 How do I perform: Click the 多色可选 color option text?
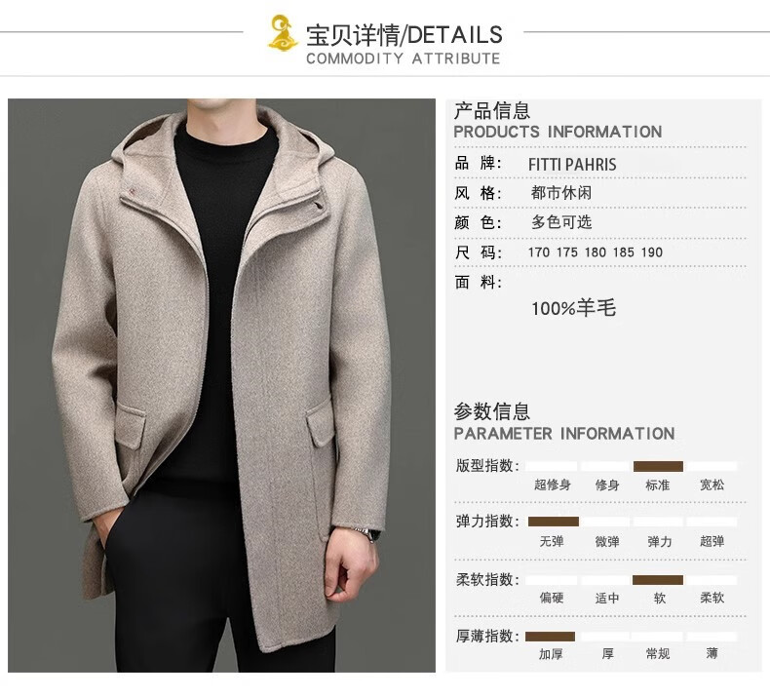[x=561, y=222]
